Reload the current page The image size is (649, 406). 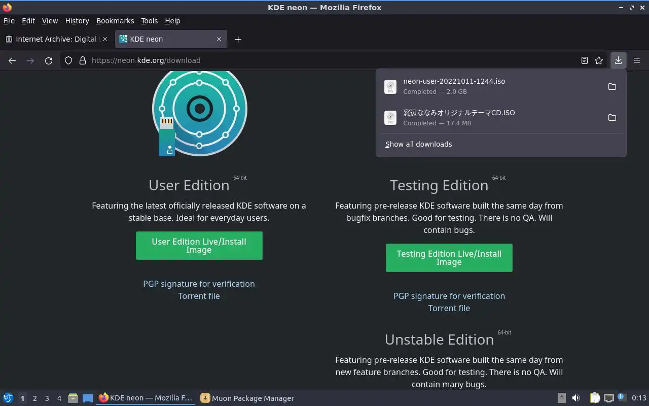49,60
